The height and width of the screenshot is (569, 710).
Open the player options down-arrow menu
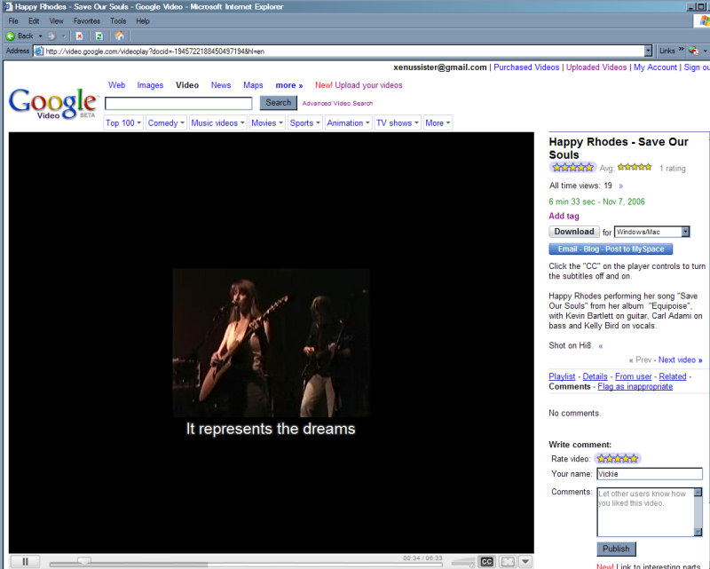pyautogui.click(x=525, y=562)
